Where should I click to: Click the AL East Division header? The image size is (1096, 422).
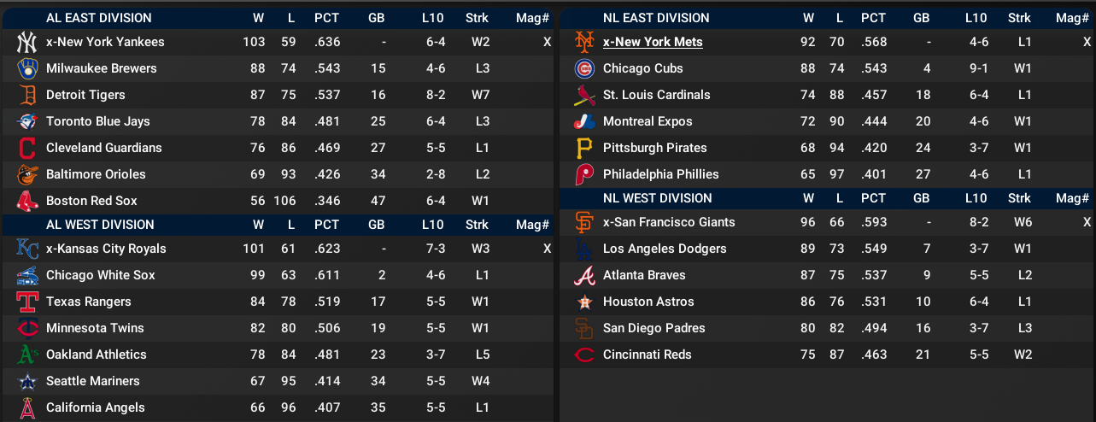tap(99, 17)
